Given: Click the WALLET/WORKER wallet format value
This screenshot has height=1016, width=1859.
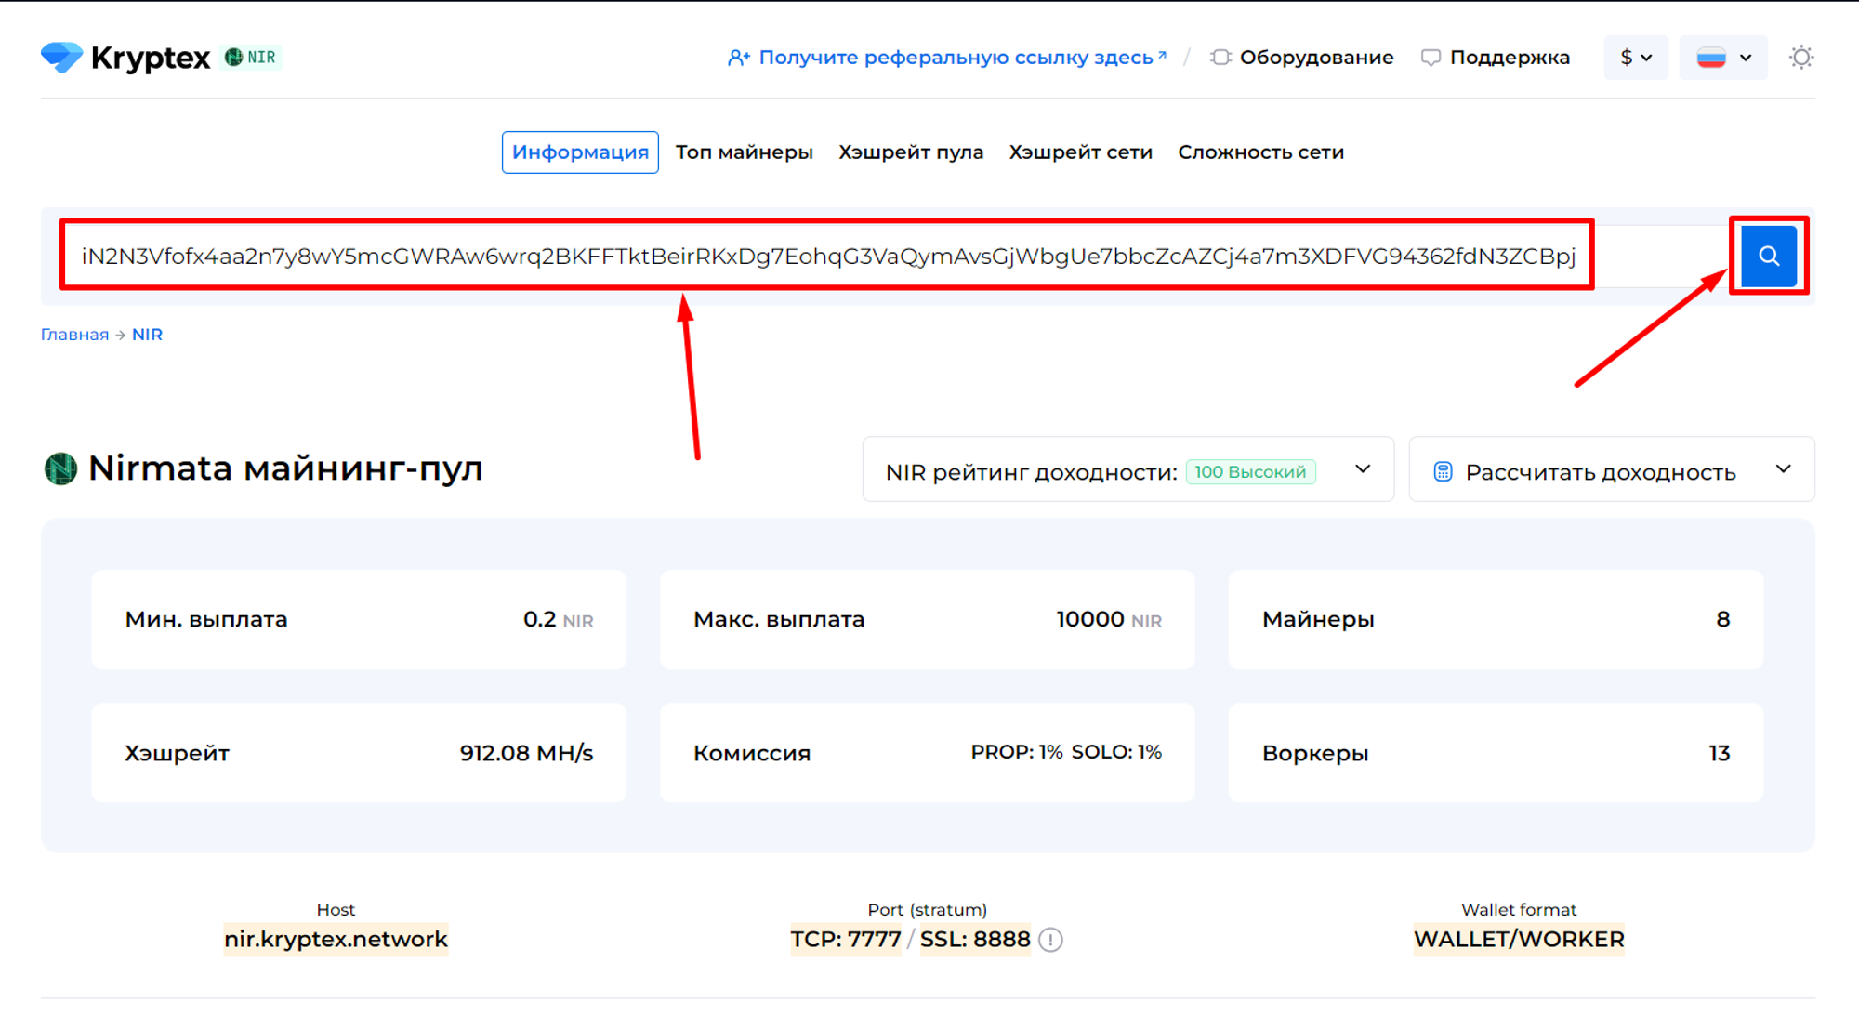Looking at the screenshot, I should [1519, 940].
